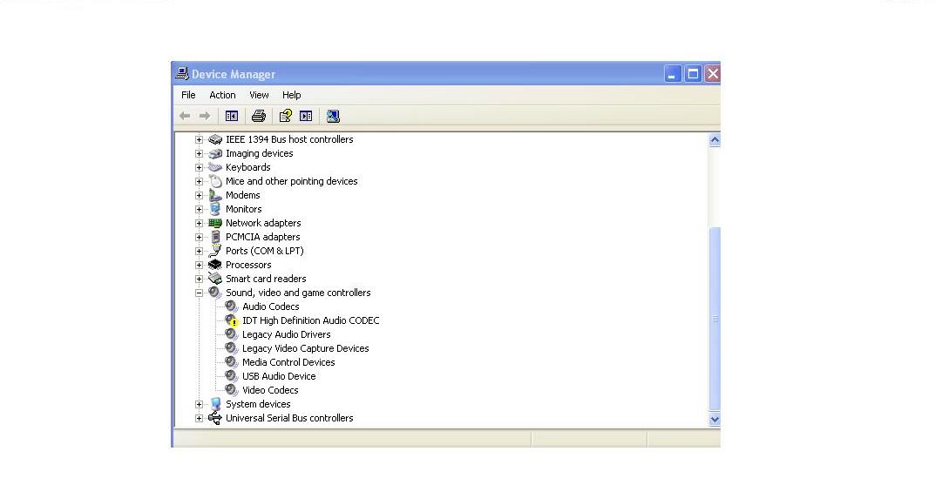This screenshot has height=485, width=935.
Task: Click the Device Manager title bar icon
Action: pyautogui.click(x=182, y=73)
